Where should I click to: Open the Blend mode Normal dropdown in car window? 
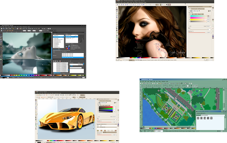pyautogui.click(x=110, y=132)
